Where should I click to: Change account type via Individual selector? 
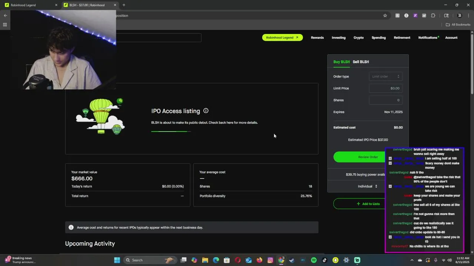click(x=368, y=186)
